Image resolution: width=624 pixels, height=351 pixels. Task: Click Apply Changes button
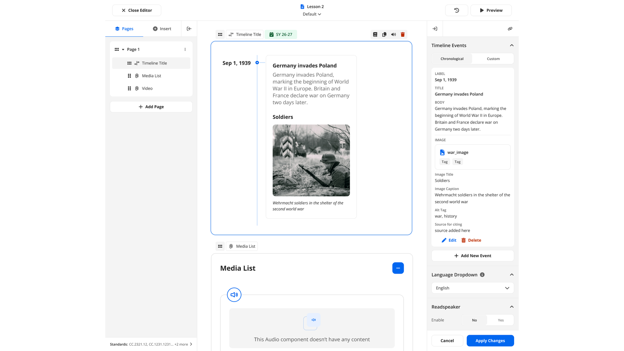click(490, 341)
